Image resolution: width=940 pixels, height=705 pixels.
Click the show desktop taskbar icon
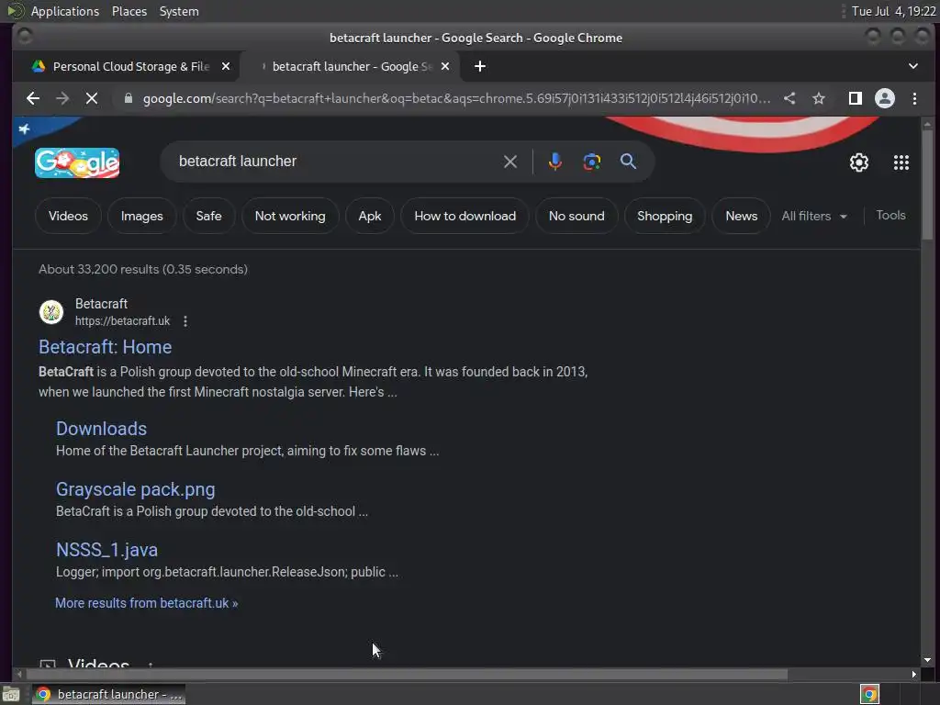pos(11,695)
